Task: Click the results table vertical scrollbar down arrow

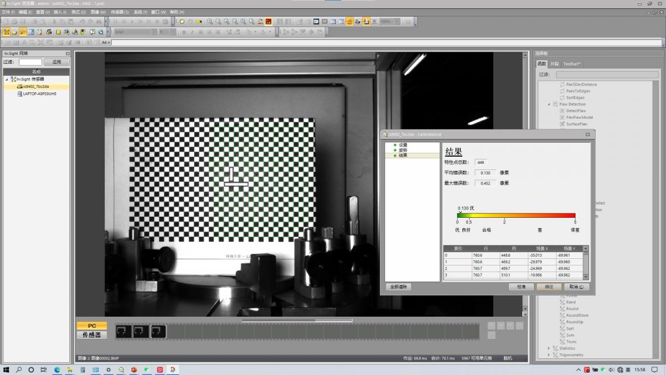Action: (x=586, y=276)
